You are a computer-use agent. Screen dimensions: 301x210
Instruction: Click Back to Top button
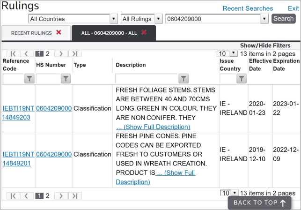[260, 202]
